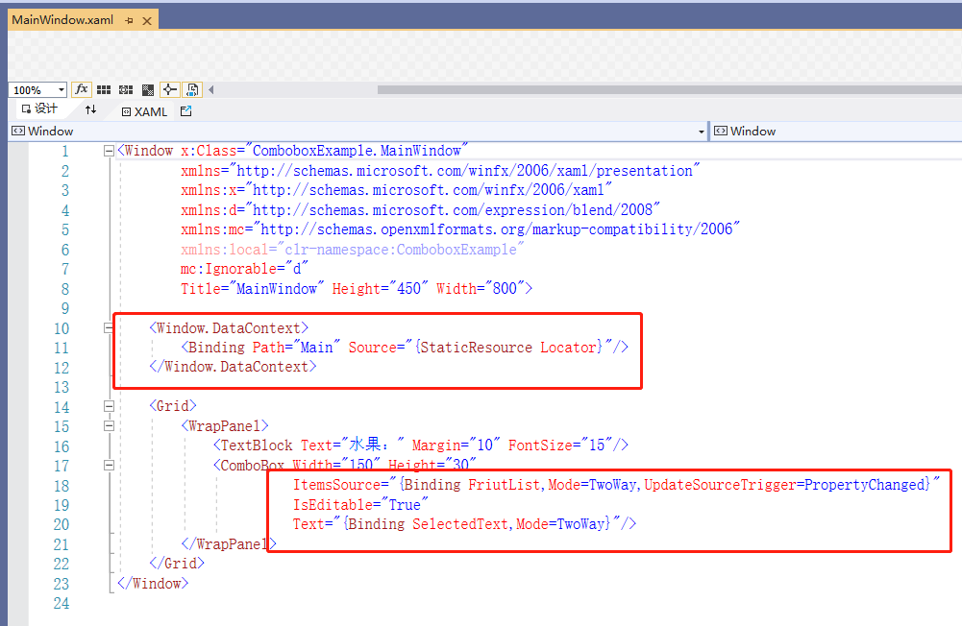Toggle the fx effects button in designer toolbar
This screenshot has width=962, height=626.
(81, 89)
